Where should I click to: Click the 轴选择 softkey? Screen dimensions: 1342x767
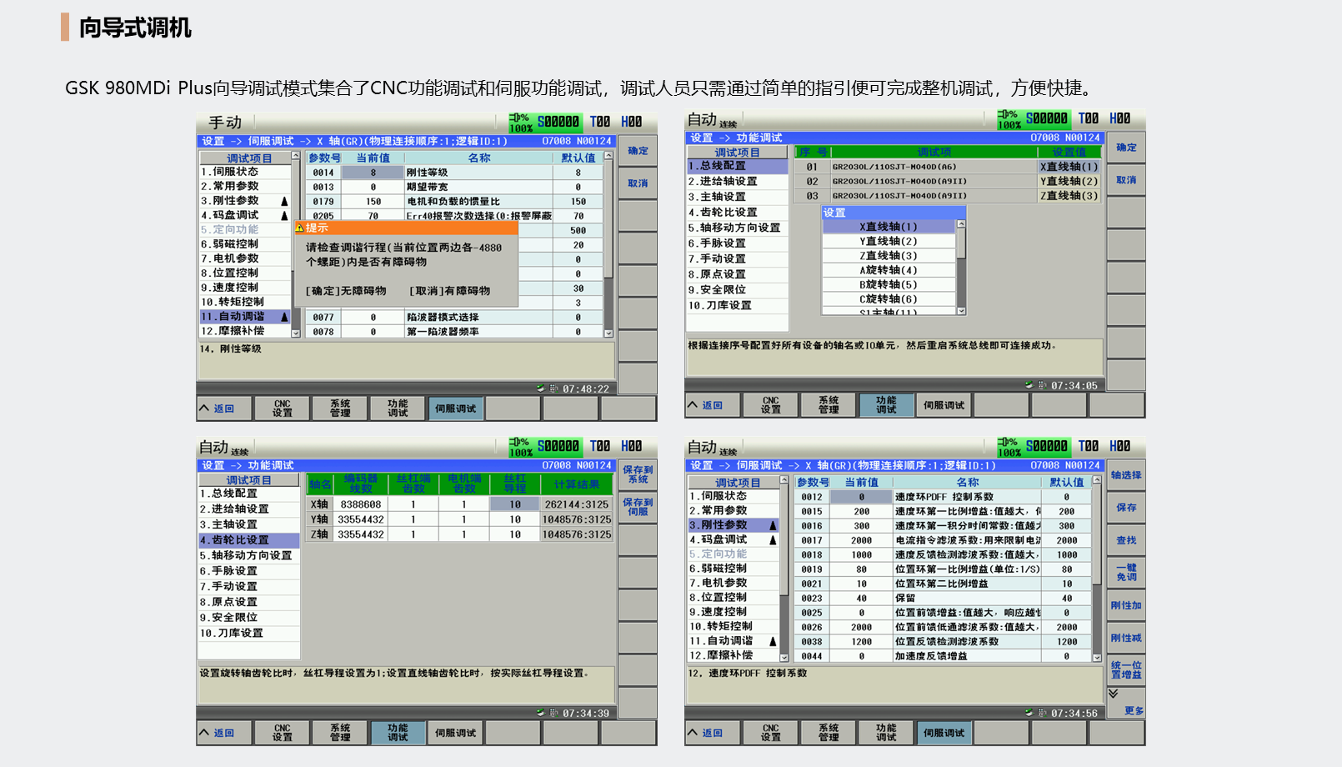click(x=1126, y=475)
